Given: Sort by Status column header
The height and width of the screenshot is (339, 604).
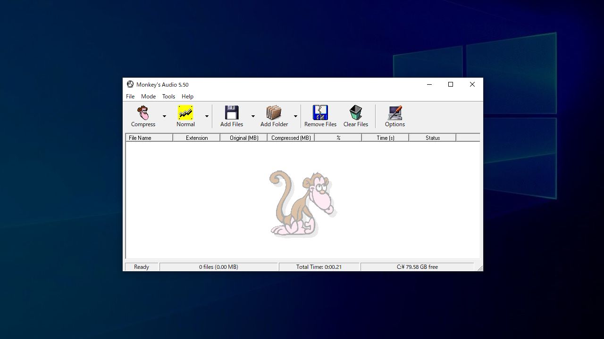Looking at the screenshot, I should point(432,138).
